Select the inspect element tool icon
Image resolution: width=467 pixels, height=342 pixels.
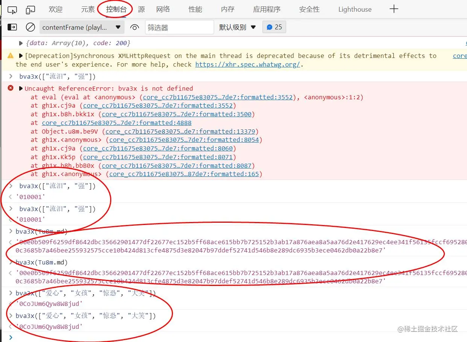click(12, 9)
